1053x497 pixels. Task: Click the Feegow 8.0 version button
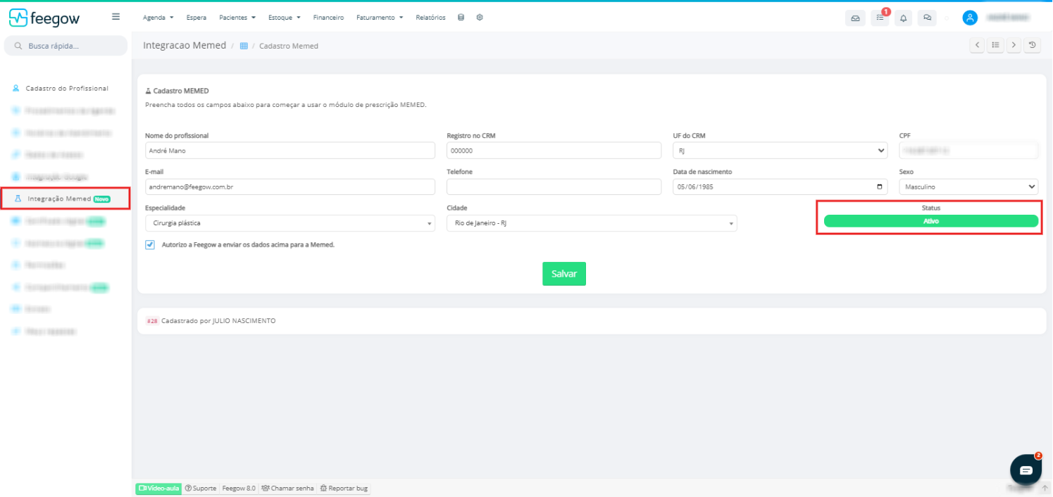(x=239, y=488)
